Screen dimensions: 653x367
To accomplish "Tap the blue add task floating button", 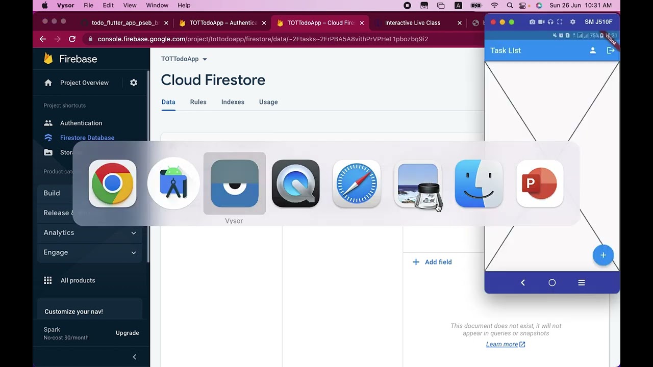I will click(603, 255).
